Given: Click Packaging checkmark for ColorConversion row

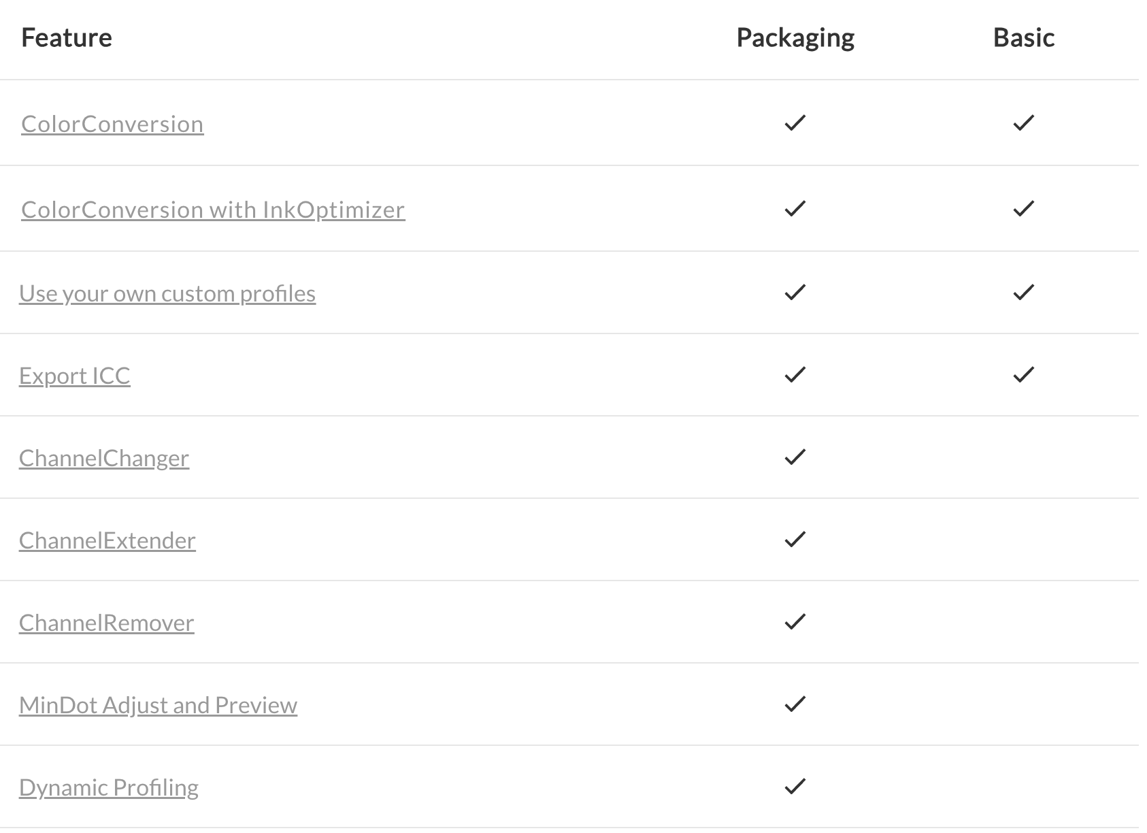Looking at the screenshot, I should 795,122.
